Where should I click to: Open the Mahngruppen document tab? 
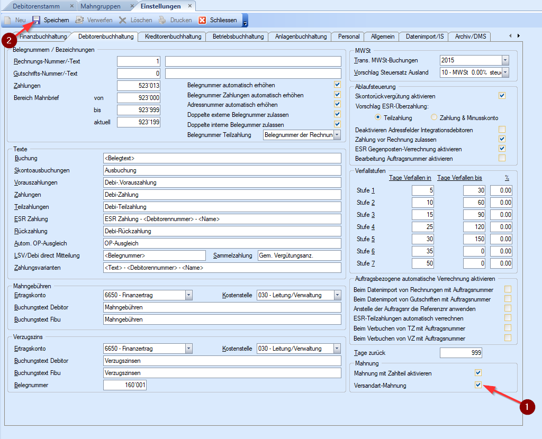click(100, 6)
